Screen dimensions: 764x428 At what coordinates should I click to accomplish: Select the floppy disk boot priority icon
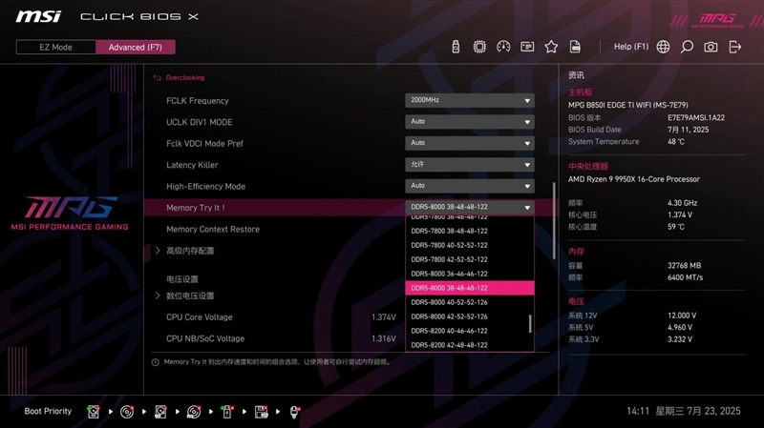tap(261, 412)
